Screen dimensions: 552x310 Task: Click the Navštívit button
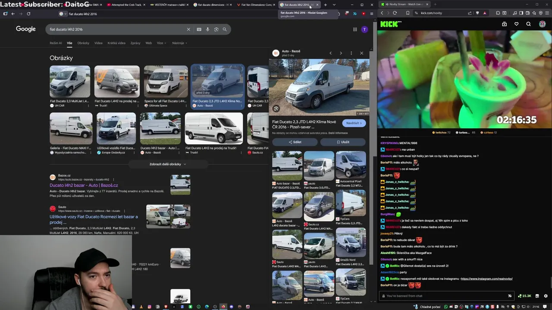[x=354, y=123]
